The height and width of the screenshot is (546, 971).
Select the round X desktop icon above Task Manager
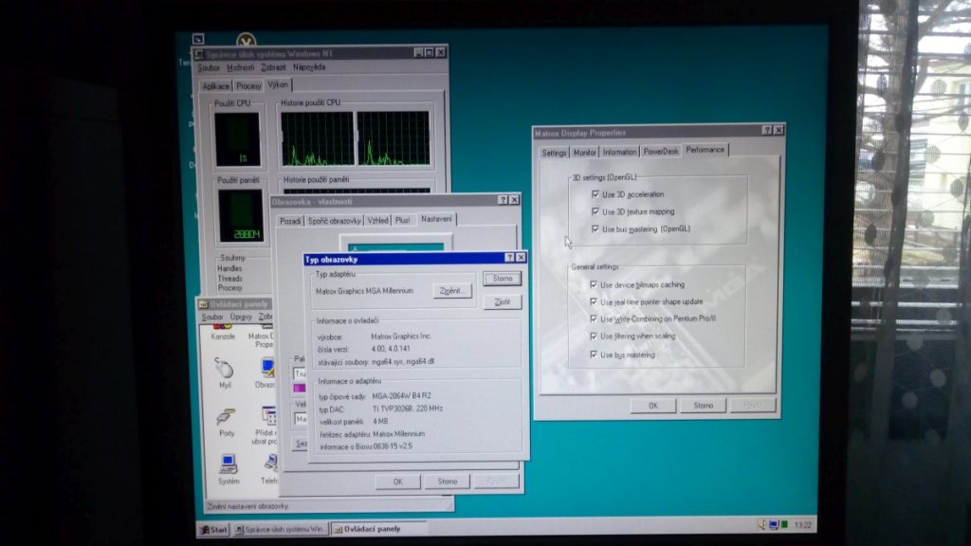(x=246, y=40)
